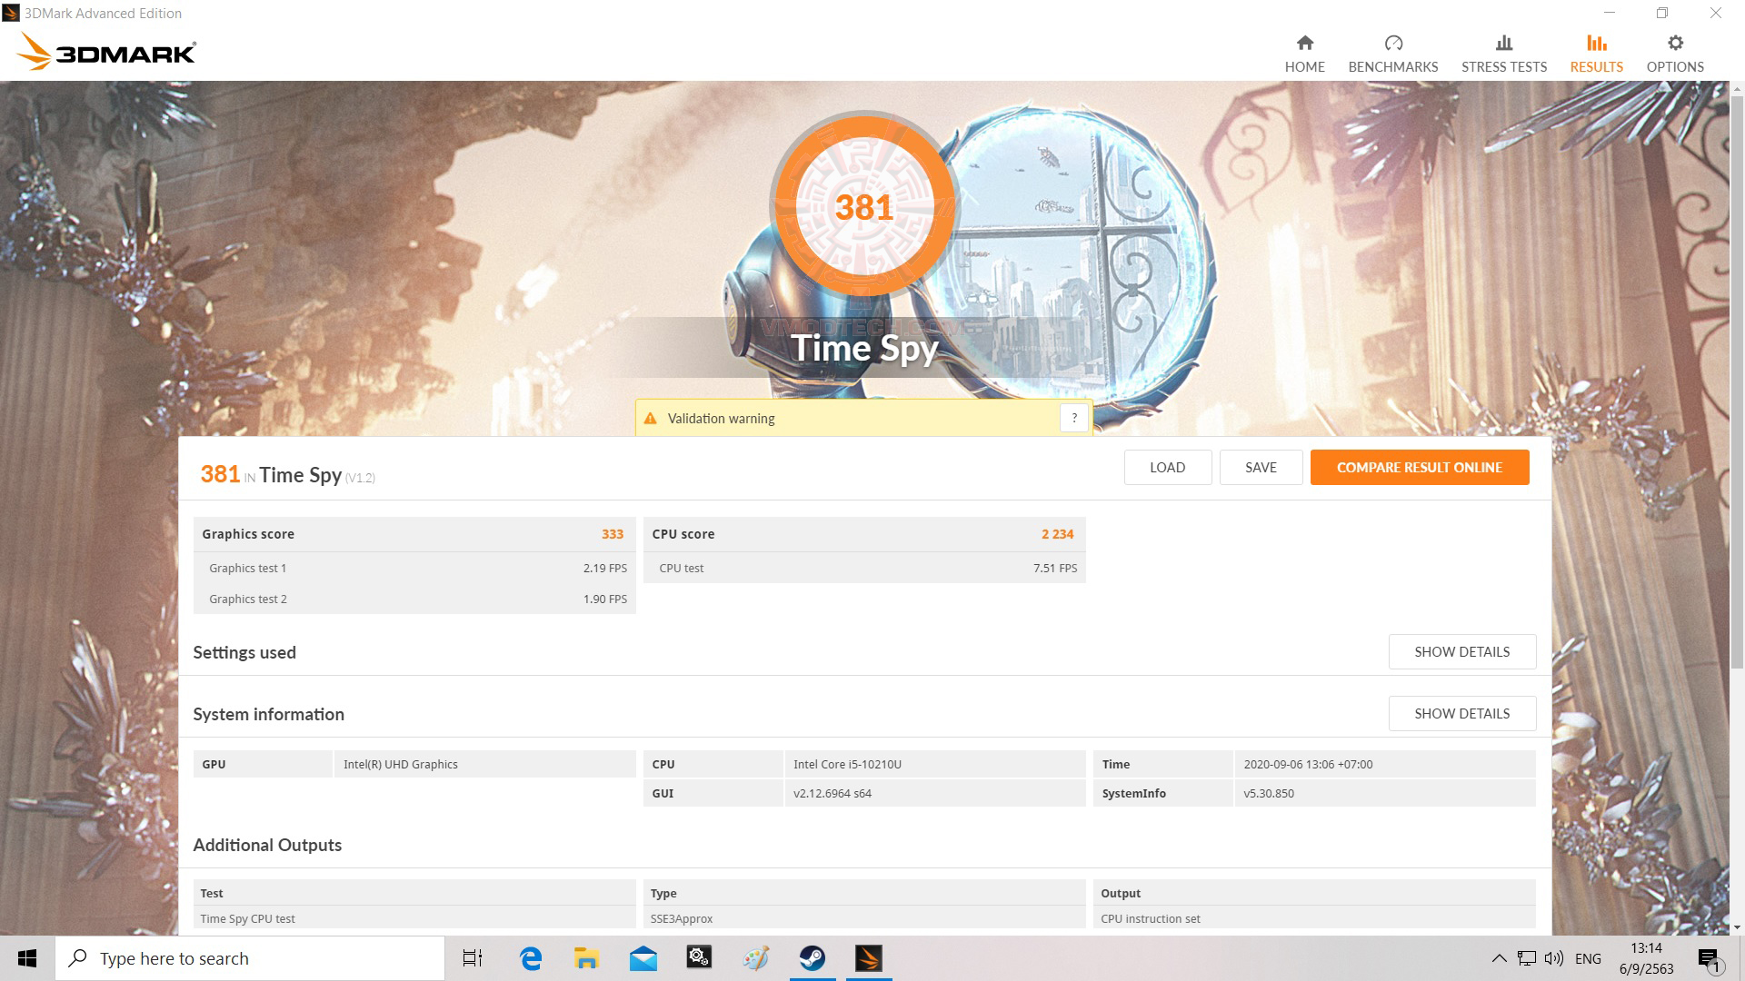
Task: Click the vertical scrollbar on right
Action: [1737, 381]
